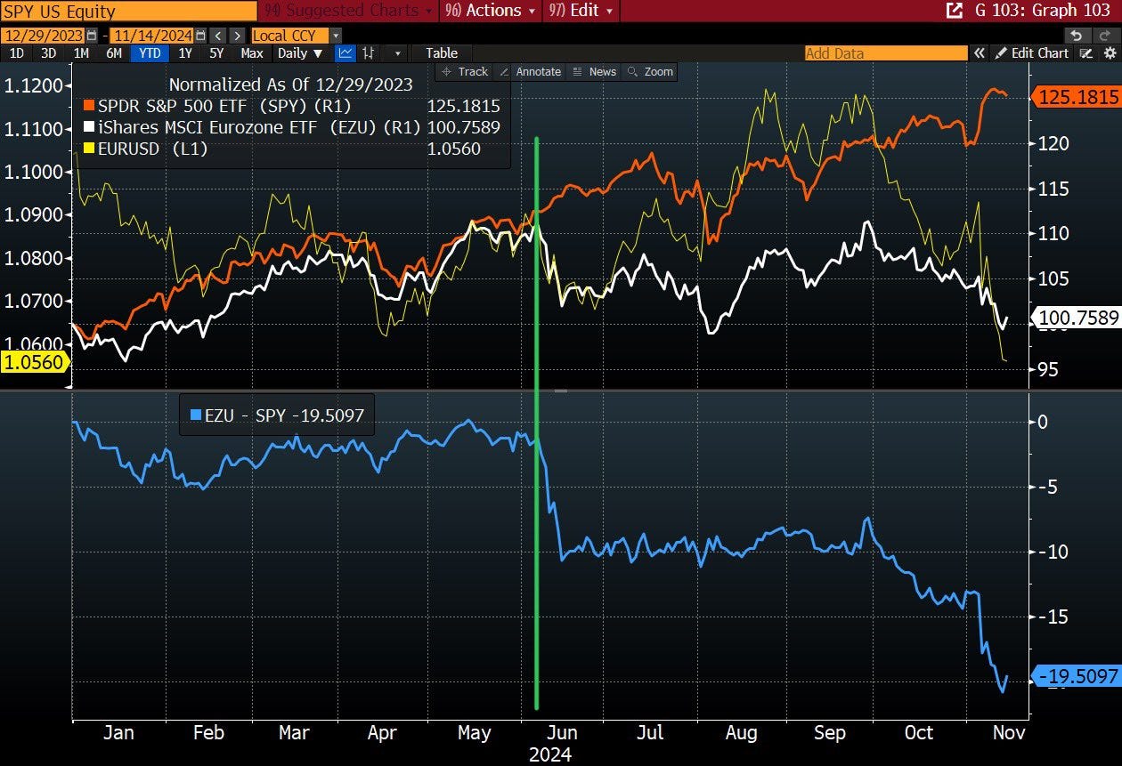Expand the chart type dropdown arrow
This screenshot has width=1122, height=766.
coord(396,53)
